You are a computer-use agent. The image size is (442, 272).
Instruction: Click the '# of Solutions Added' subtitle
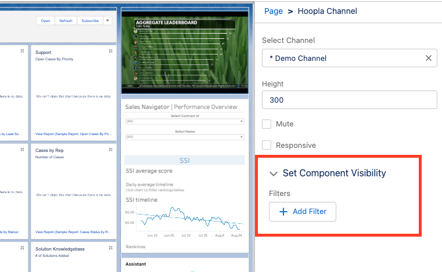point(52,255)
